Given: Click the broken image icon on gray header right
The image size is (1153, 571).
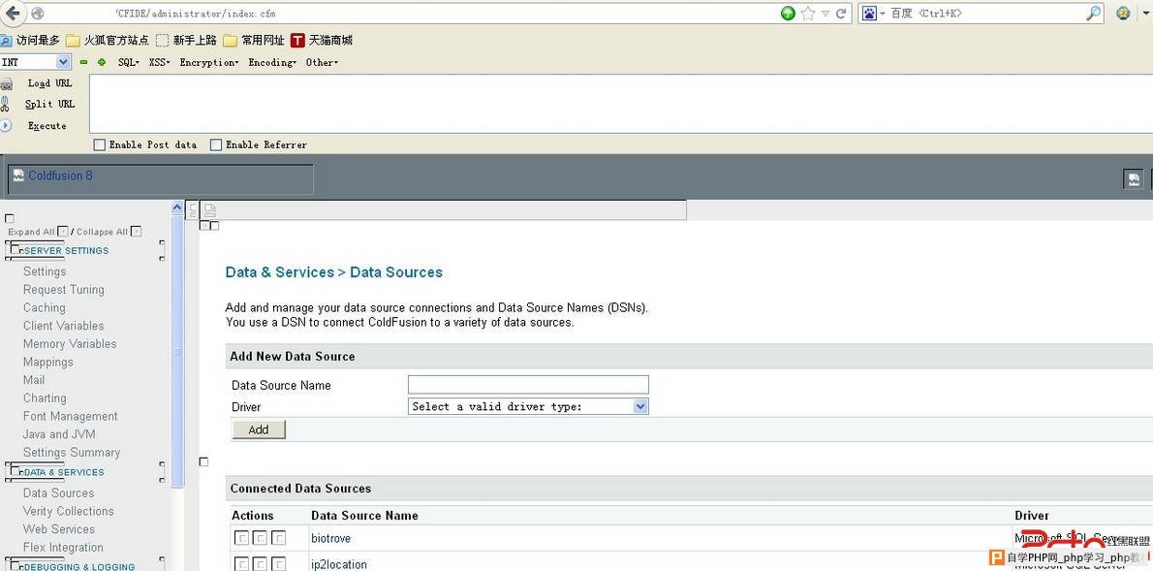Looking at the screenshot, I should pos(1134,178).
